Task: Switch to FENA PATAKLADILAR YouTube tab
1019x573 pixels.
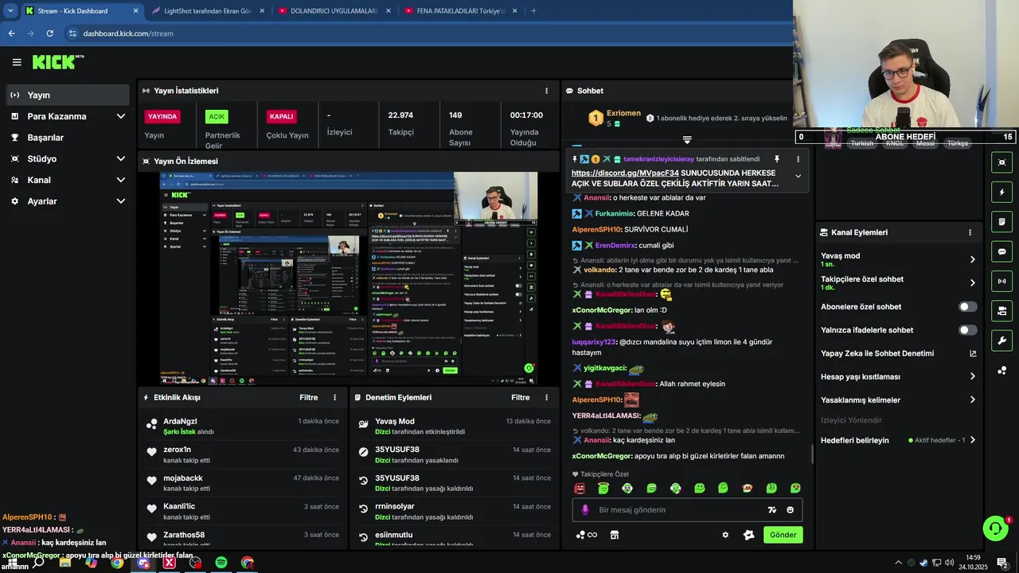Action: (459, 11)
